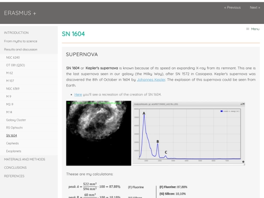Open MATERIALS AND METHODS section
Image resolution: width=264 pixels, height=198 pixels.
(x=24, y=159)
